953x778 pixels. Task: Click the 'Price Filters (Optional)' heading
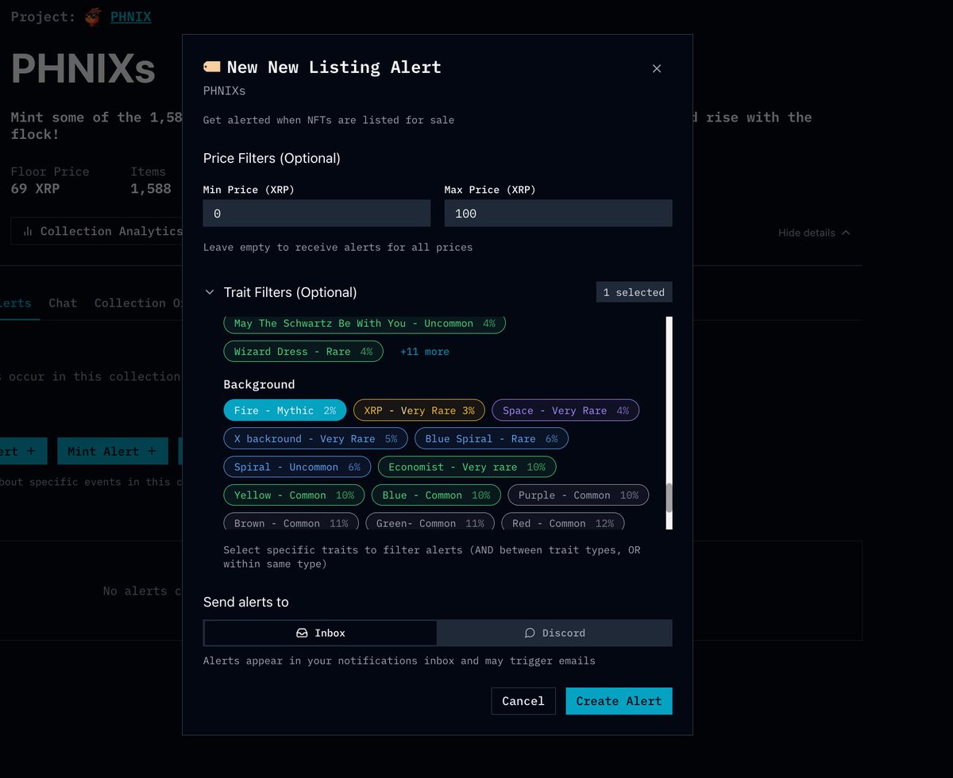(x=272, y=158)
